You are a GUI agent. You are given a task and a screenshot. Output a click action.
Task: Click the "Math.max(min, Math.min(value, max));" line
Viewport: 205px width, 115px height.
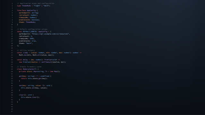(x=37, y=55)
